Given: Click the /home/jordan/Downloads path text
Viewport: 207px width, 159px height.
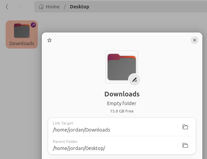Looking at the screenshot, I should pos(81,130).
